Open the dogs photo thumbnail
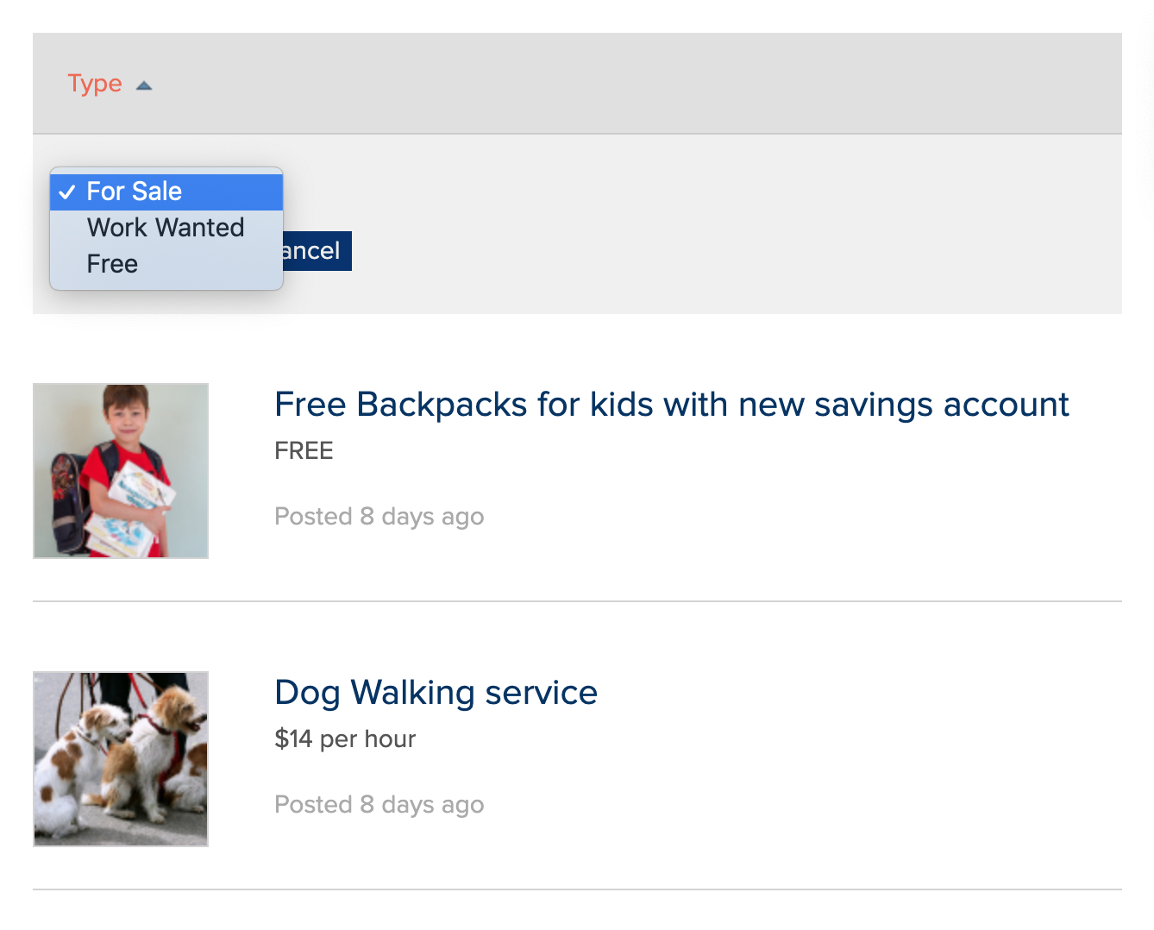The width and height of the screenshot is (1154, 930). click(121, 759)
